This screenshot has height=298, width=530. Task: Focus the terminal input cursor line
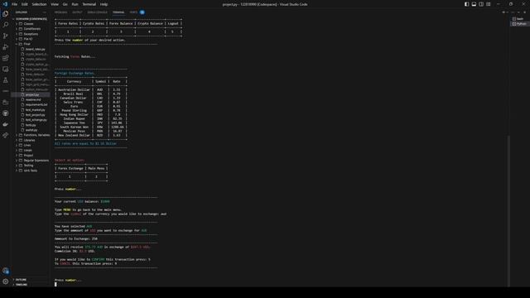[x=55, y=284]
